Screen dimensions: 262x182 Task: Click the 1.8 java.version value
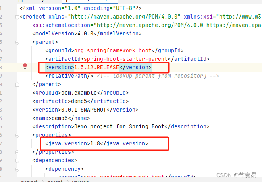pos(95,143)
